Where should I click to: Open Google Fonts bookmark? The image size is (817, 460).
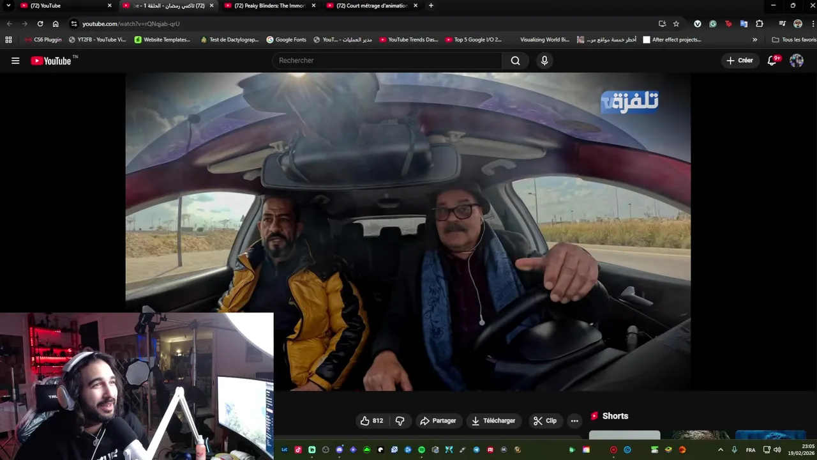pyautogui.click(x=286, y=40)
